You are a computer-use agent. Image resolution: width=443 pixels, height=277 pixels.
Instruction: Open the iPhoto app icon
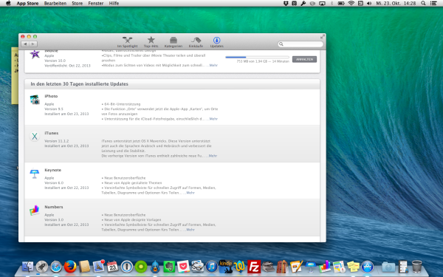click(x=35, y=100)
